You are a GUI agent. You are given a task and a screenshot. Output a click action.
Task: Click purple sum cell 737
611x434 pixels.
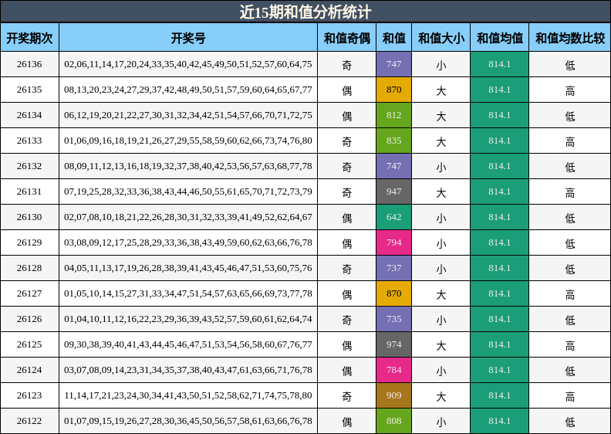click(394, 268)
